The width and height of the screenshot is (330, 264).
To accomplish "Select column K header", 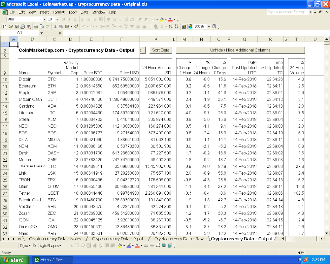I will pos(156,39).
